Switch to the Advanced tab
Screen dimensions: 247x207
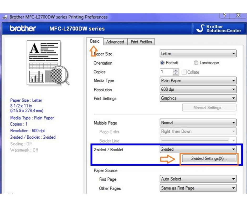pos(115,42)
